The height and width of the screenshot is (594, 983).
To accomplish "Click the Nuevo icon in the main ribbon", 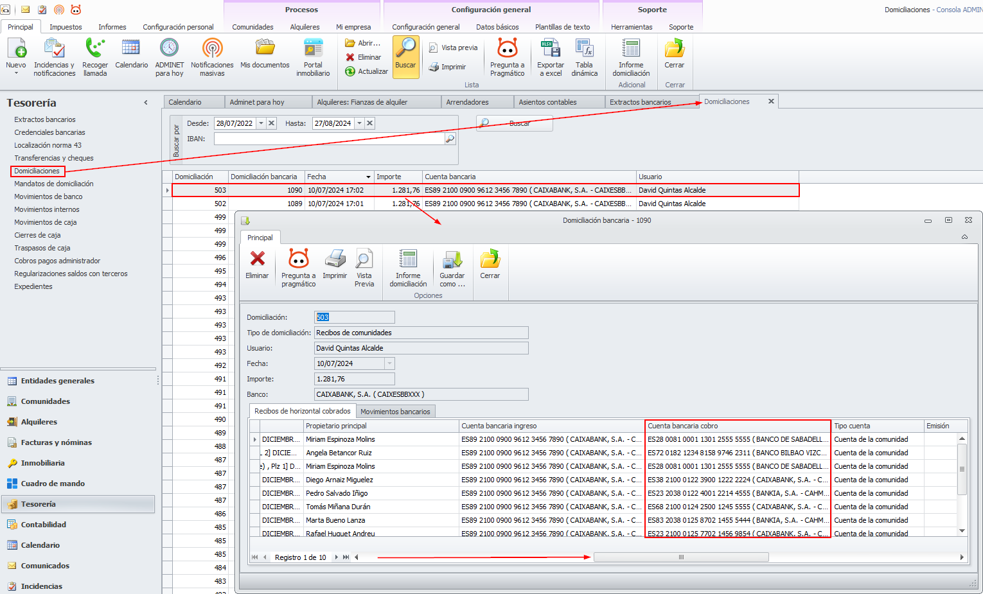I will [x=16, y=49].
